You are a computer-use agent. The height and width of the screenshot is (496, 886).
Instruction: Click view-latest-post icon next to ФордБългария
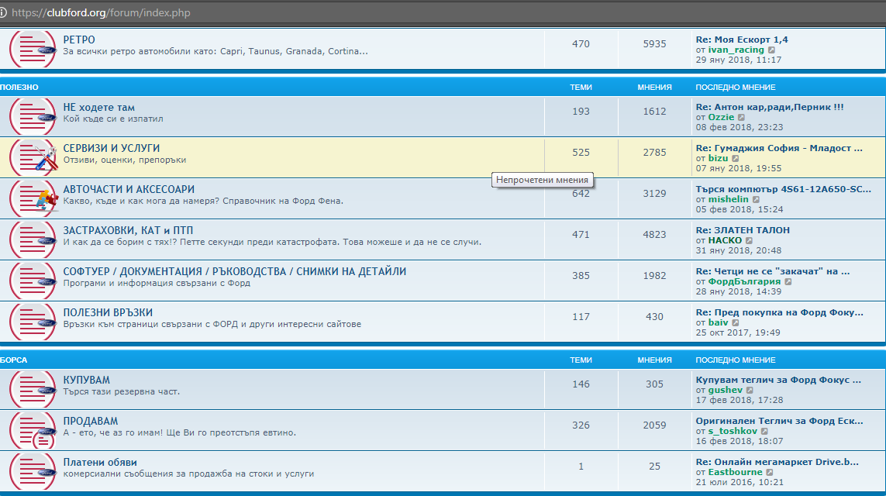[x=788, y=282]
